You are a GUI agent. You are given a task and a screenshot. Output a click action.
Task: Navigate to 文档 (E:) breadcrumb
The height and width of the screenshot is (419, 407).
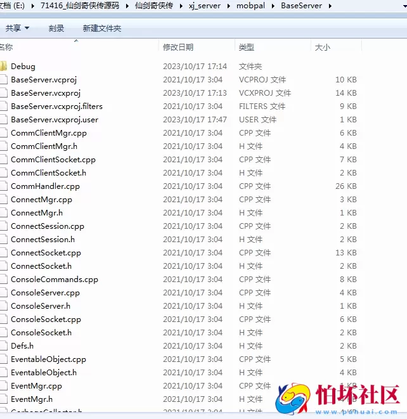[x=12, y=6]
